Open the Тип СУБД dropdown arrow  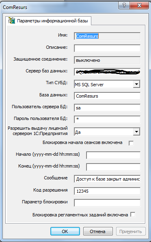coord(136,84)
